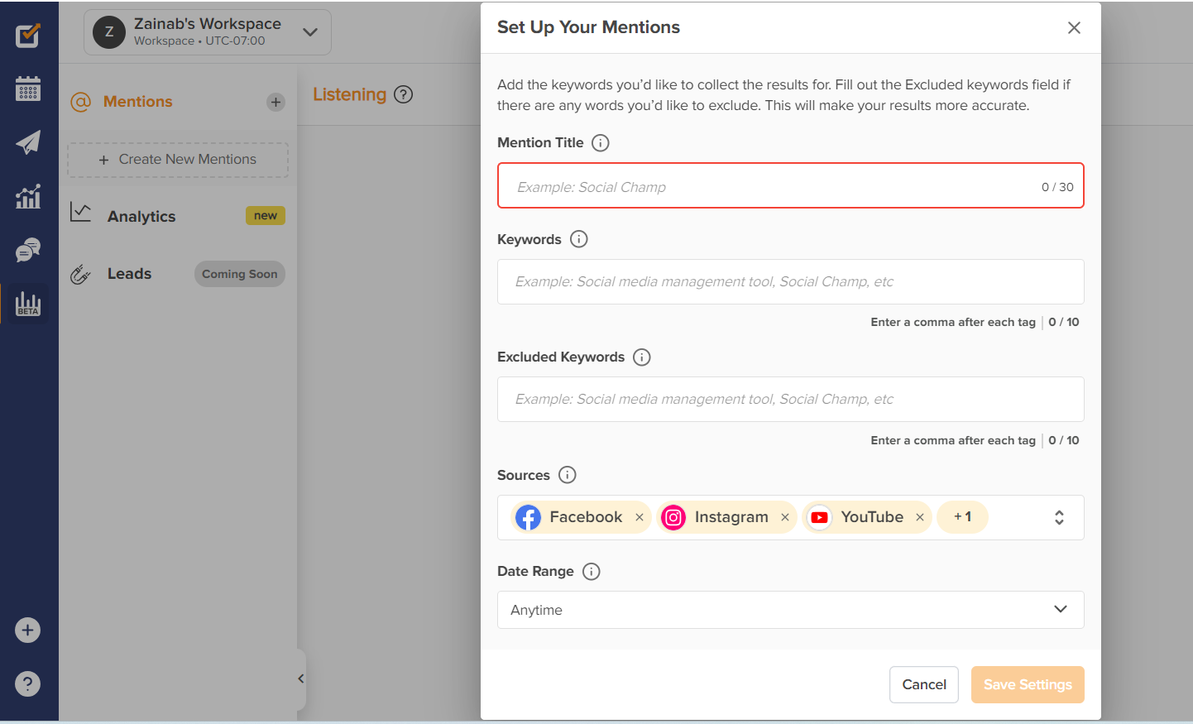The image size is (1193, 724).
Task: Remove YouTube from selected sources
Action: pyautogui.click(x=919, y=516)
